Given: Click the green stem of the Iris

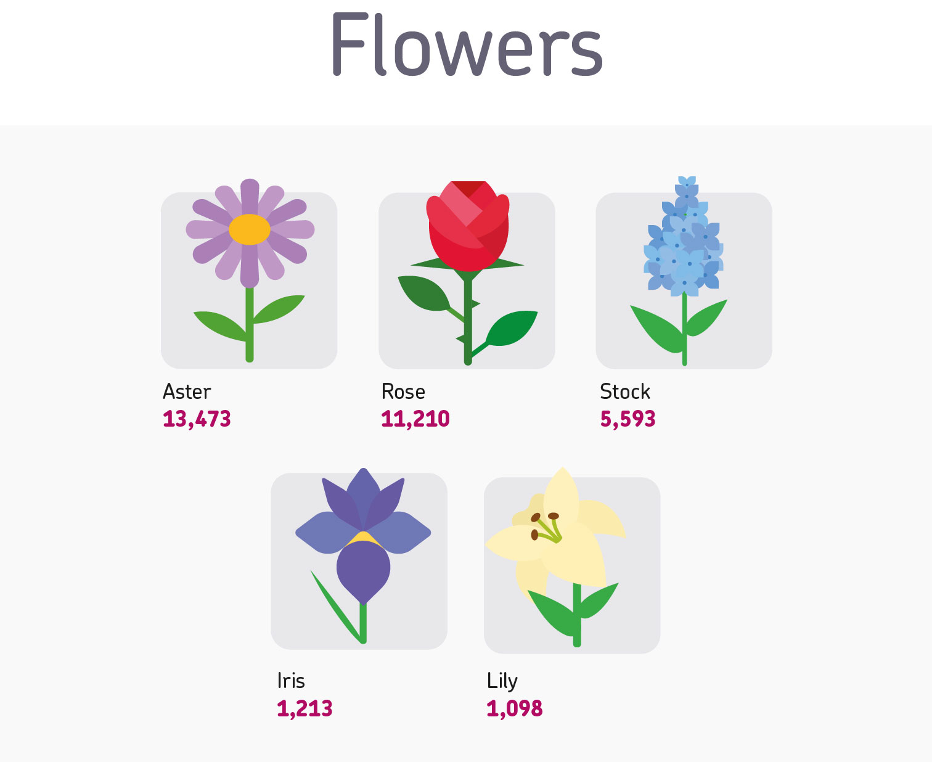Looking at the screenshot, I should click(x=363, y=623).
